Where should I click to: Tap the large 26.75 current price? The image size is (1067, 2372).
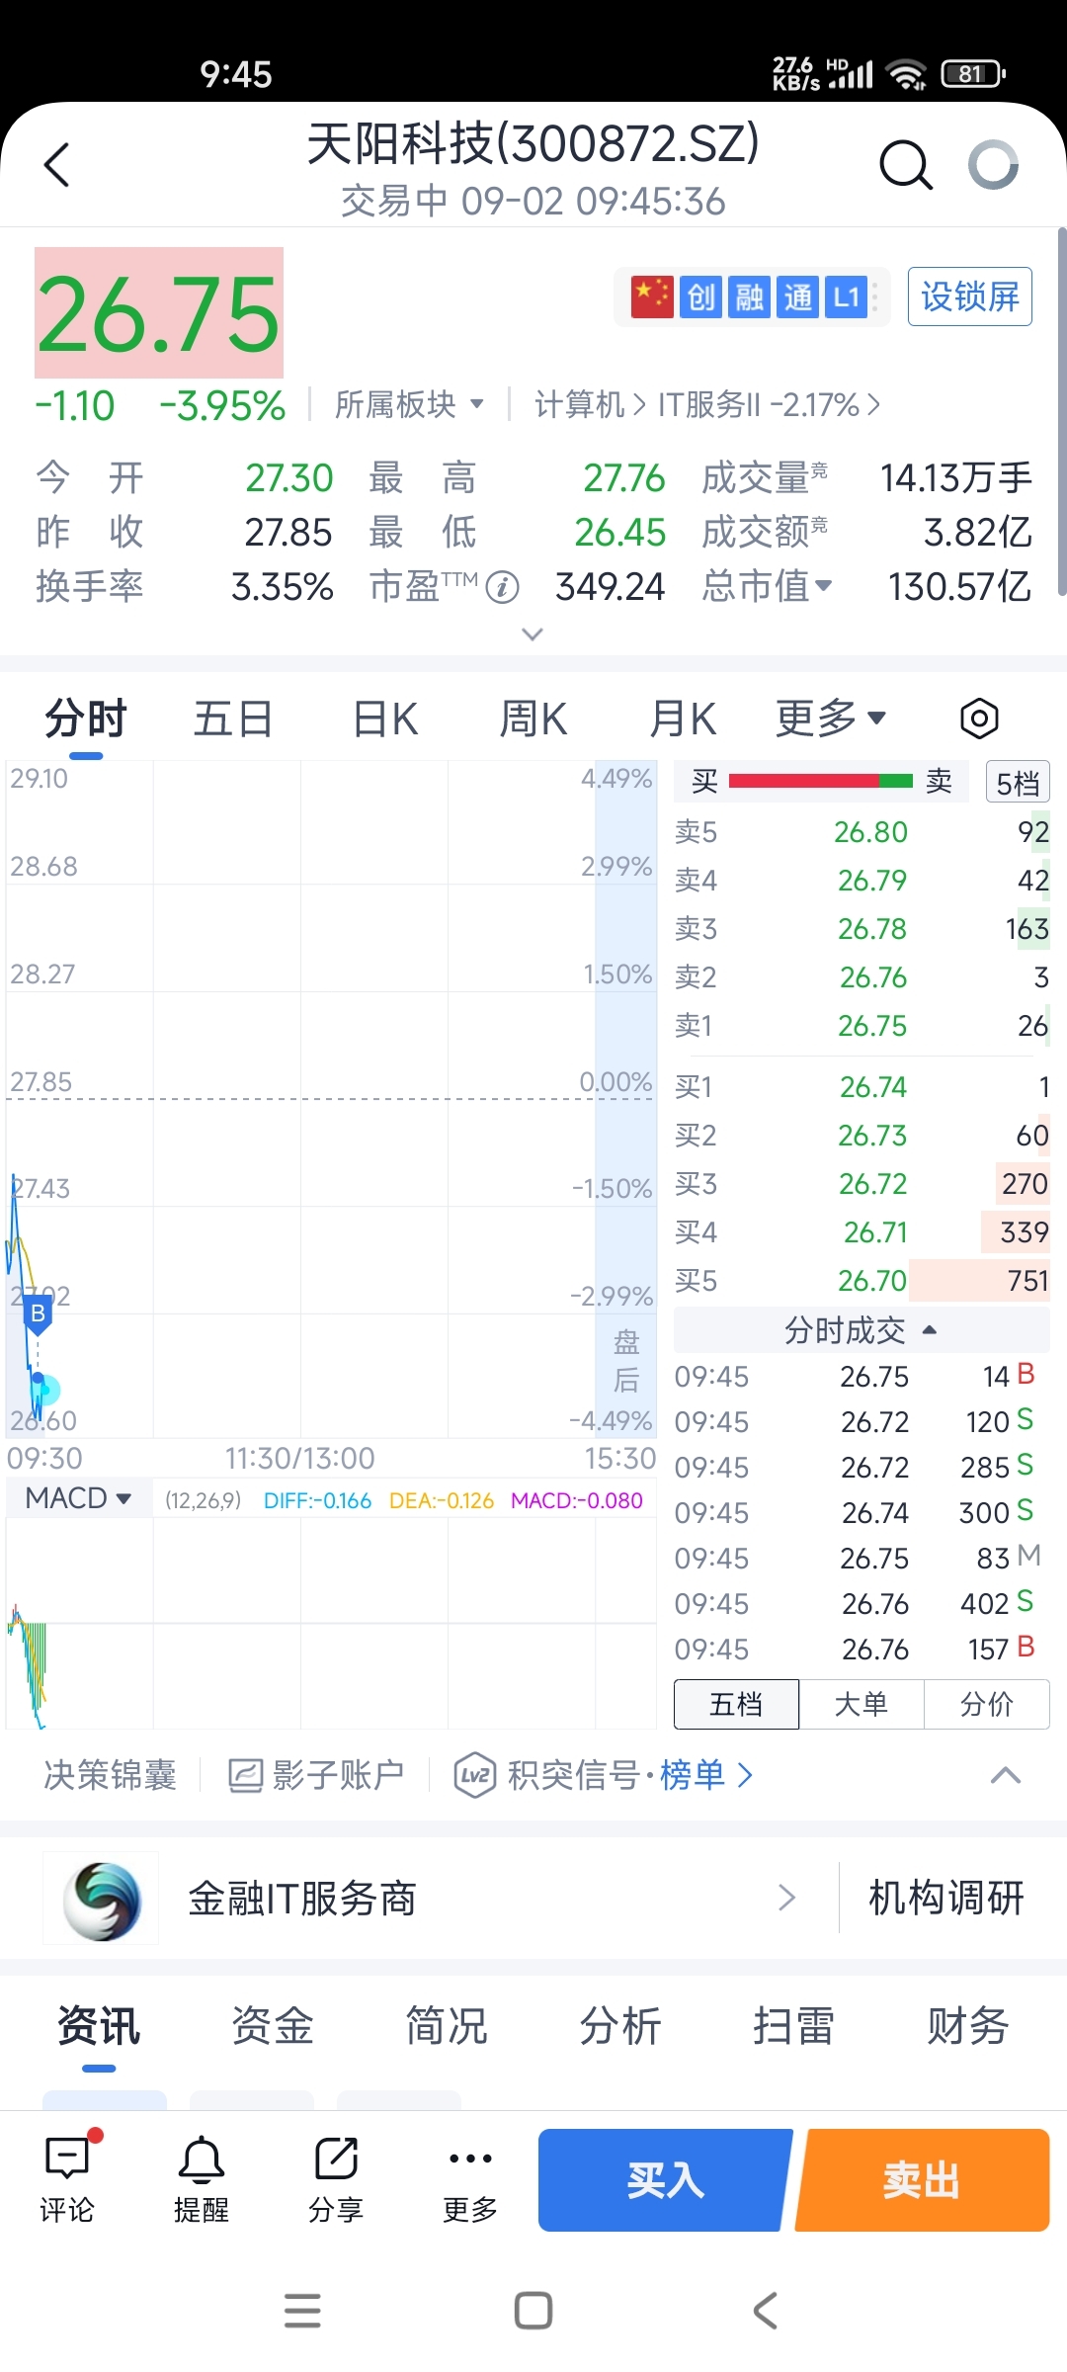point(159,313)
